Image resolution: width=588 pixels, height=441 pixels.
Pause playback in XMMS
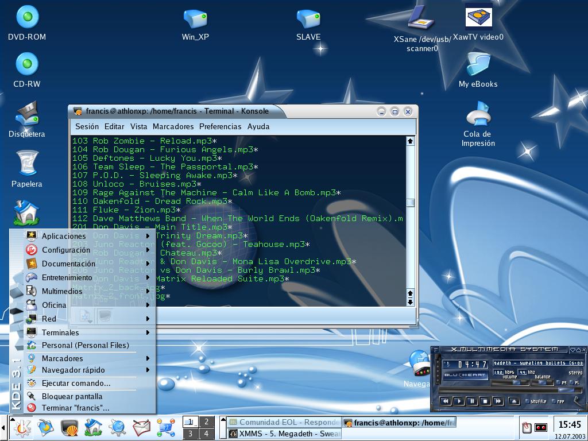[x=471, y=401]
